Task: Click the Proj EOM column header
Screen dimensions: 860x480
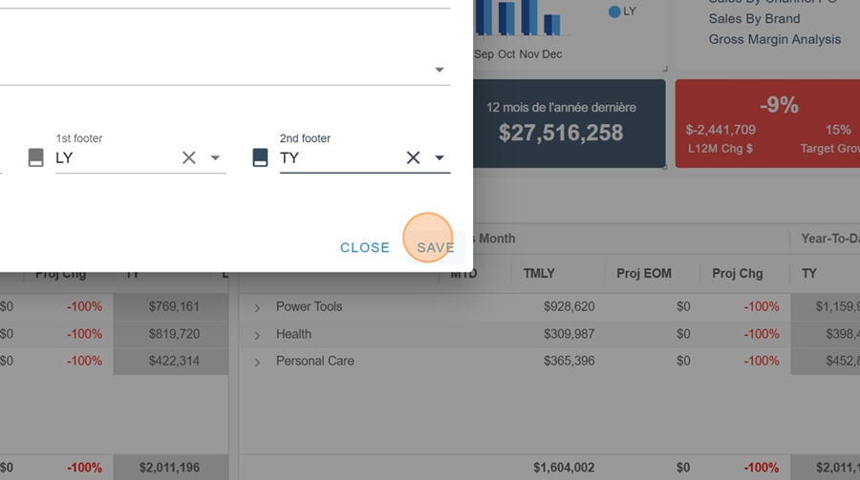Action: pyautogui.click(x=643, y=273)
